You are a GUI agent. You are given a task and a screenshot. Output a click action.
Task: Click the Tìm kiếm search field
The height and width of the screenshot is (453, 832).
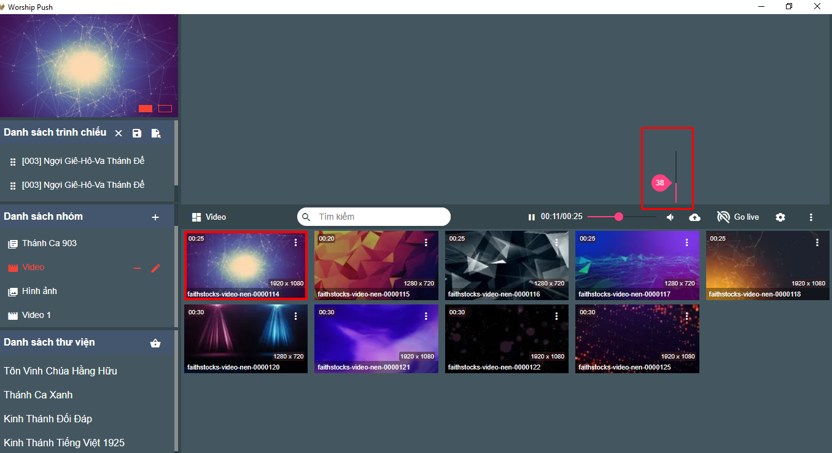tap(374, 217)
